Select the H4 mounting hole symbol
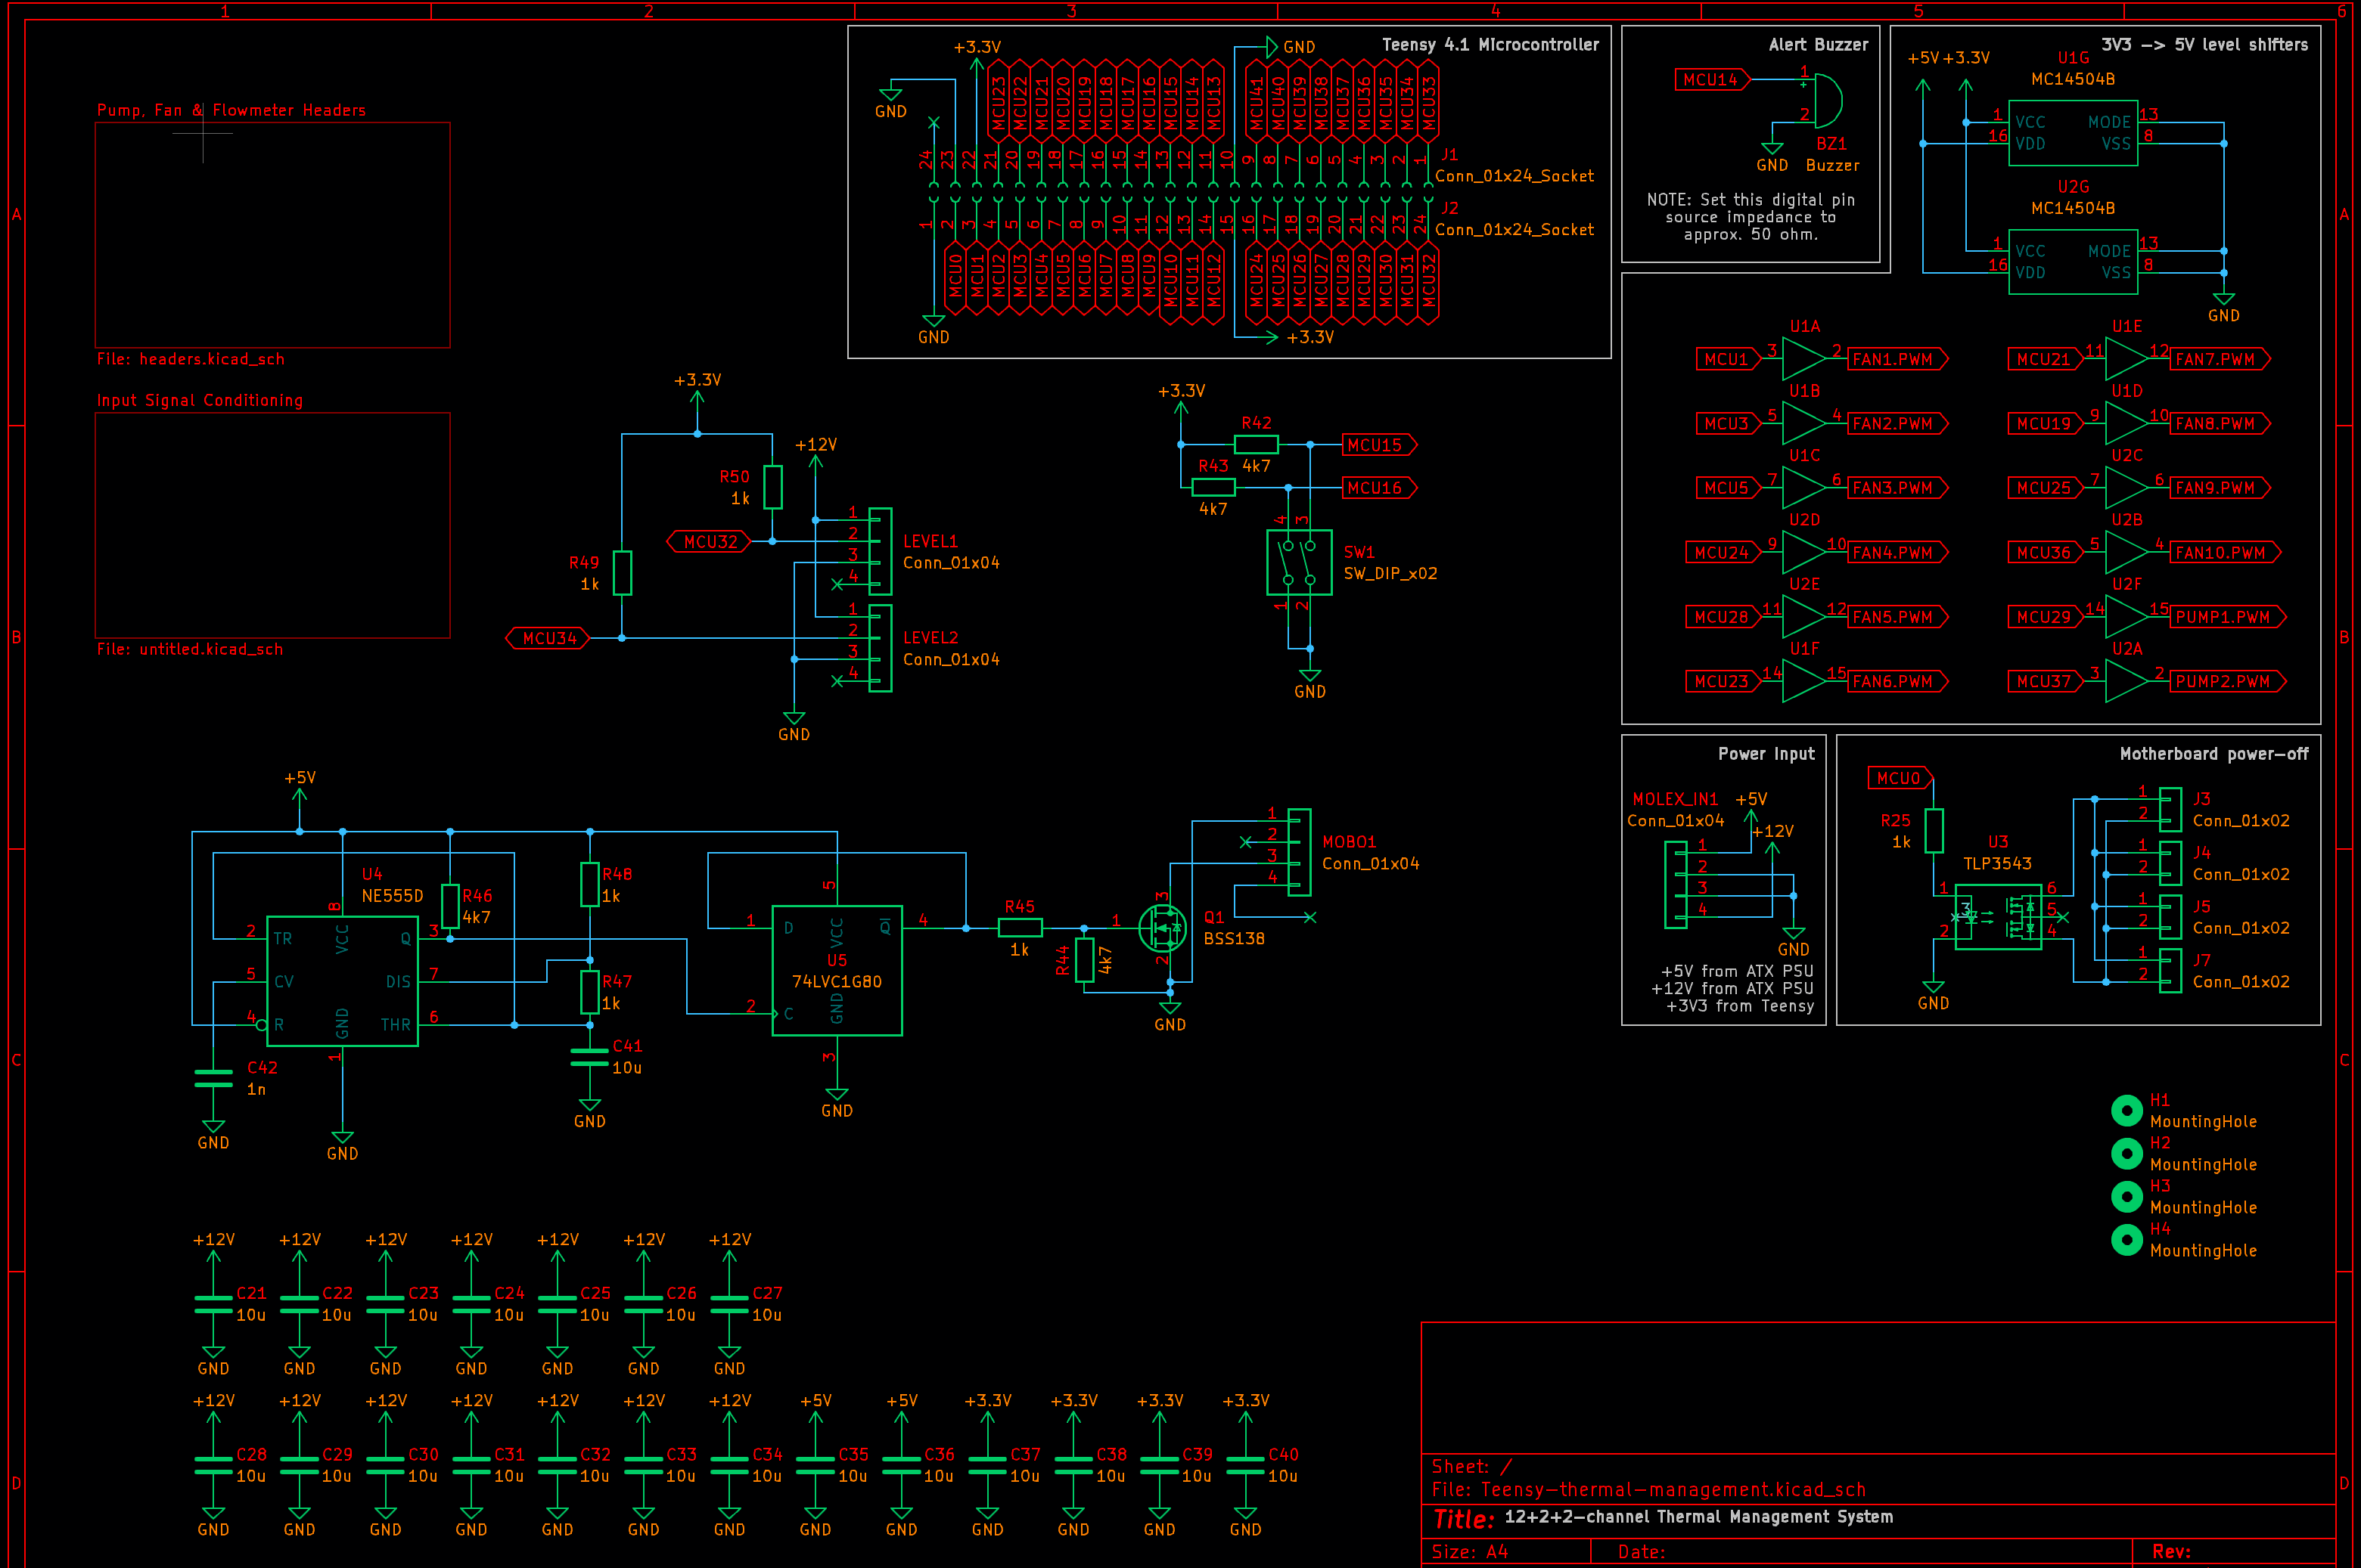 pos(2126,1239)
